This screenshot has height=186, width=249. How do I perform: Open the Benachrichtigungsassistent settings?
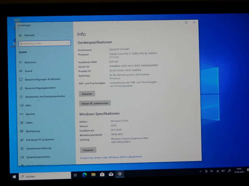tap(40, 88)
